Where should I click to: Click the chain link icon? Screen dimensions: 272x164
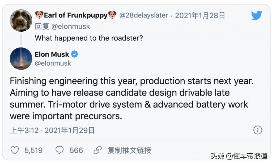coord(98,150)
